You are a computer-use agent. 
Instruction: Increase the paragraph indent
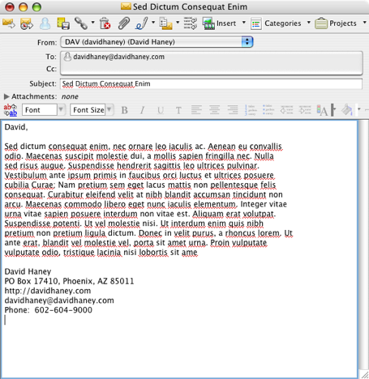coord(305,110)
